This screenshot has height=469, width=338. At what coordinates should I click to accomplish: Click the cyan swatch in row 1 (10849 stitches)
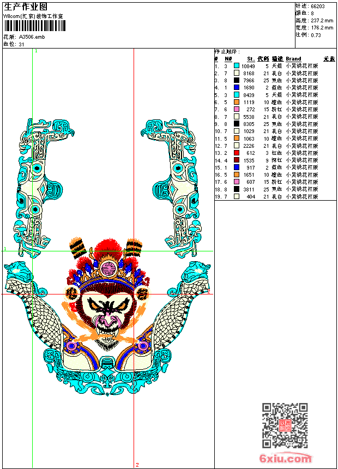pyautogui.click(x=237, y=65)
